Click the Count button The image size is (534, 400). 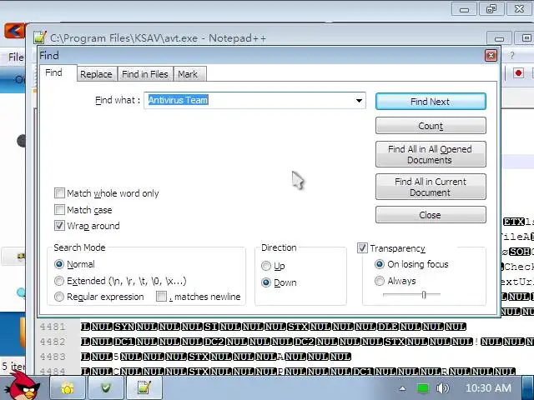[x=431, y=126]
